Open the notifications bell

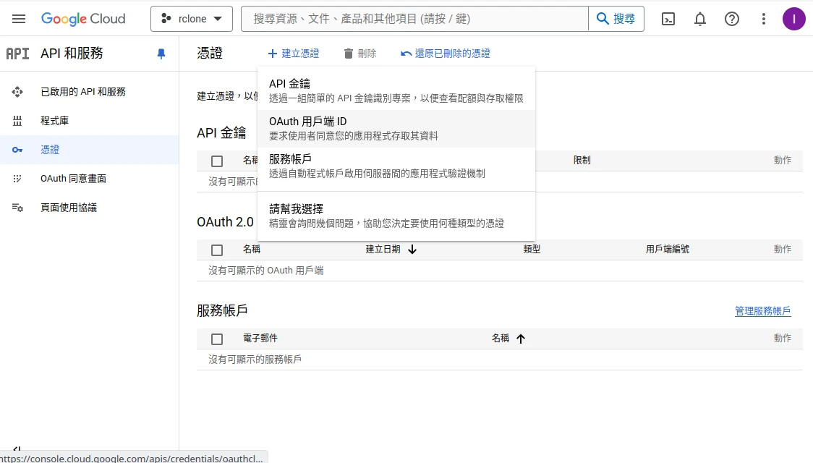(x=700, y=20)
